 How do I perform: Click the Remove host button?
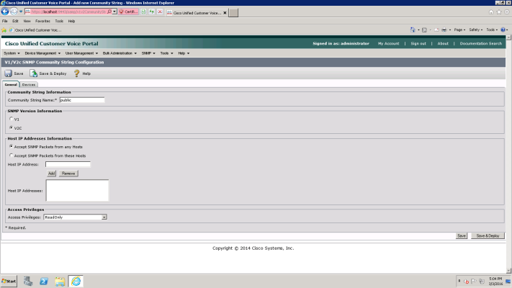tap(68, 174)
